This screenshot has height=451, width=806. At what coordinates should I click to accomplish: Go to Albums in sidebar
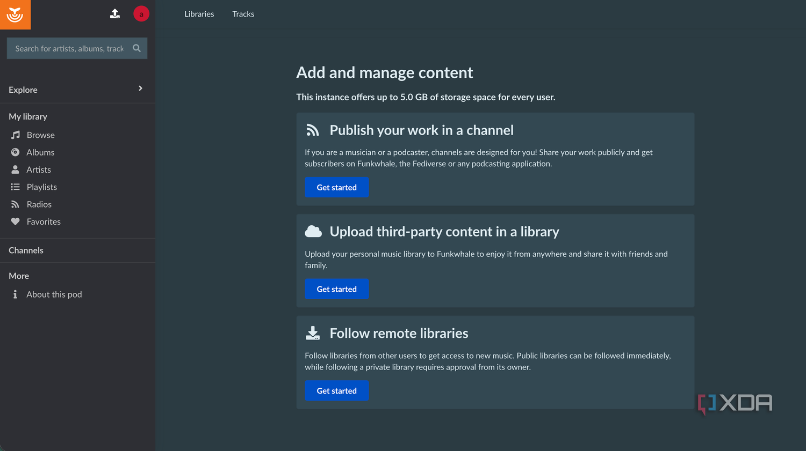pos(40,152)
